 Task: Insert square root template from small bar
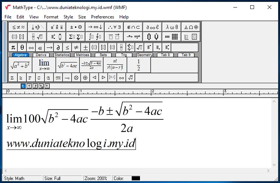(x=140, y=47)
